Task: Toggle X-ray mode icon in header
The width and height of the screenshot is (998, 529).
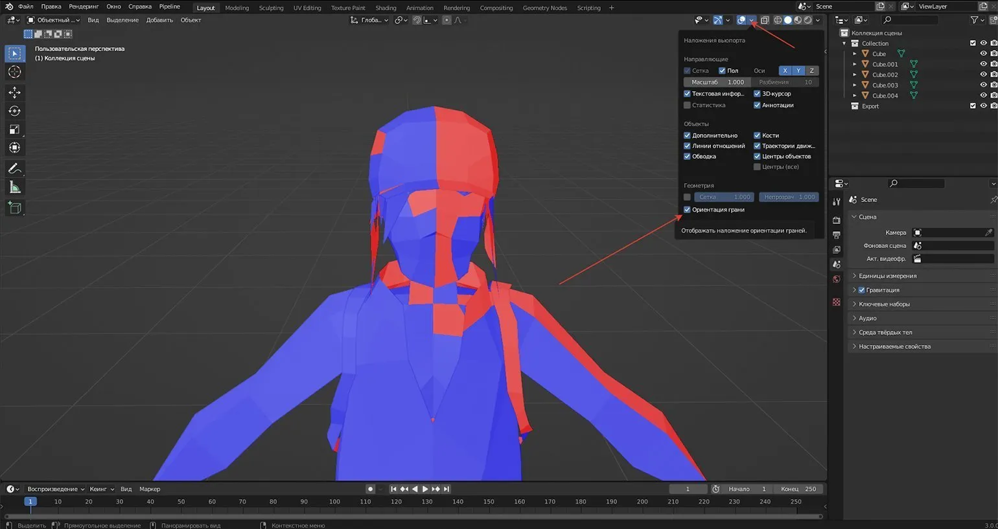Action: click(x=765, y=20)
